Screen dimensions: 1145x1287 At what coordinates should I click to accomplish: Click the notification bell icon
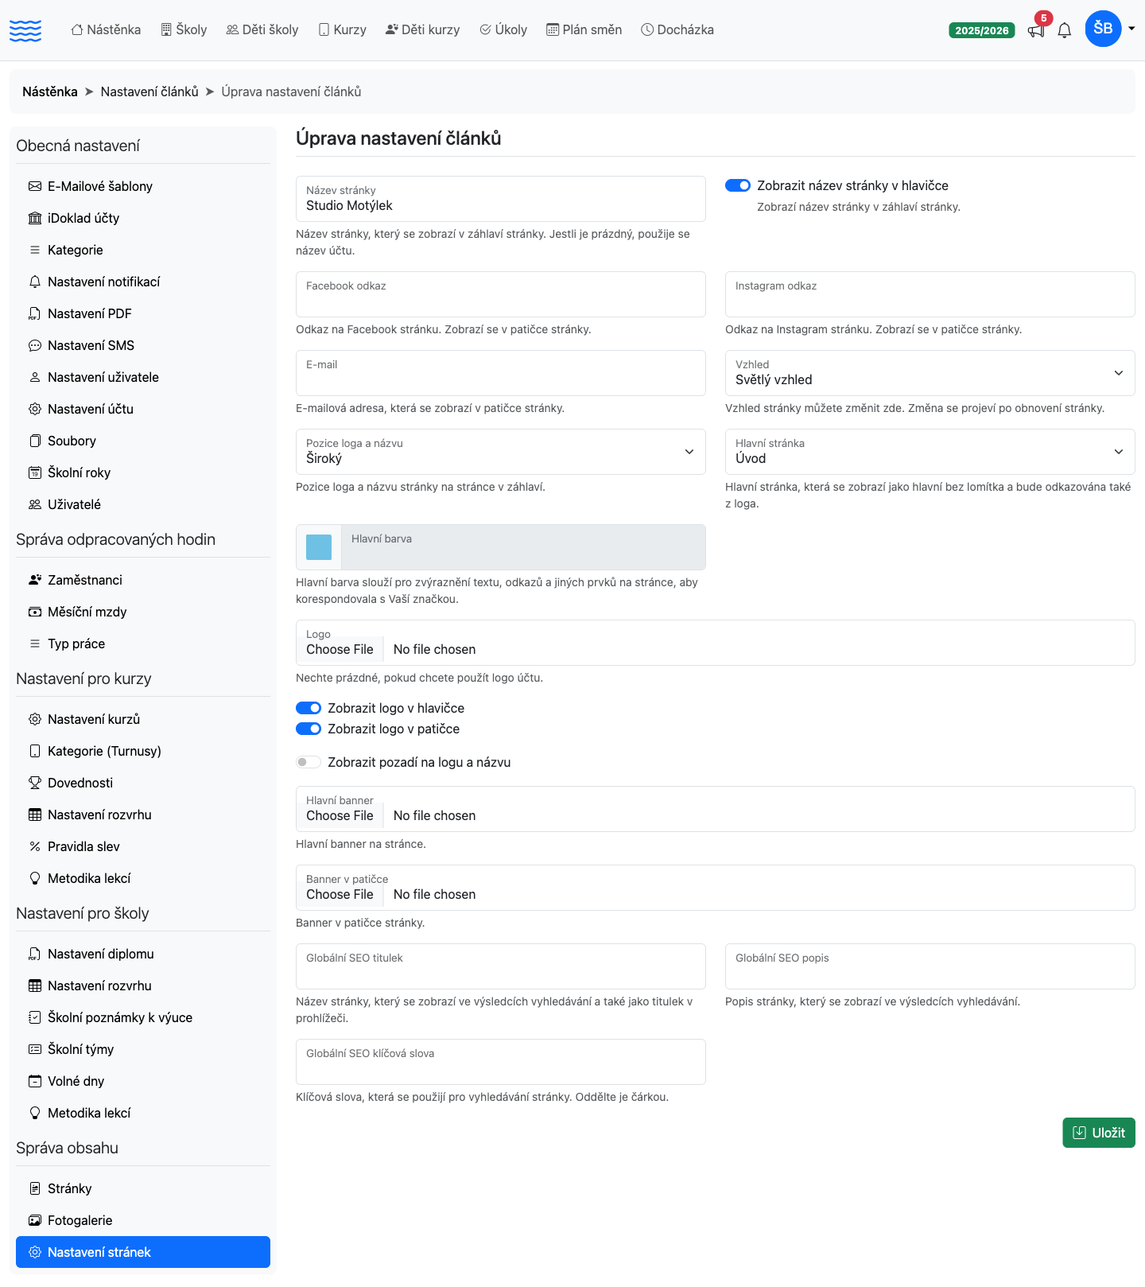coord(1065,30)
